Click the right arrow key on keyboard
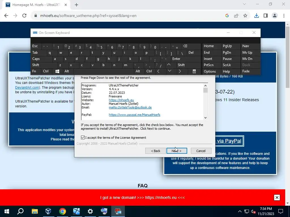The image size is (290, 217). point(180,71)
